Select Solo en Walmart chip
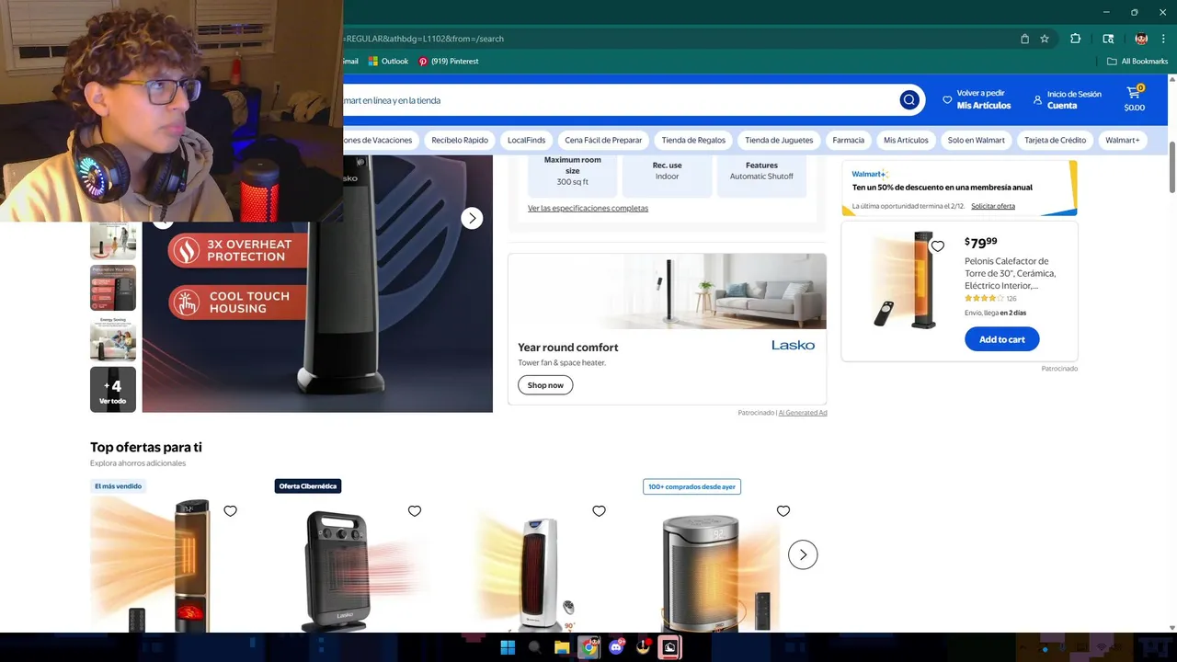 click(x=977, y=140)
